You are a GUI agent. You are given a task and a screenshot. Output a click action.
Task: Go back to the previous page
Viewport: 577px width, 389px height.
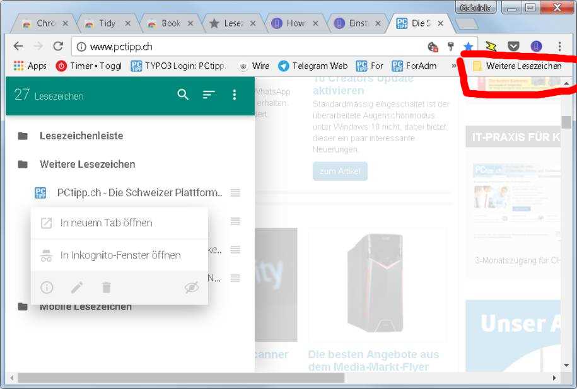coord(18,47)
